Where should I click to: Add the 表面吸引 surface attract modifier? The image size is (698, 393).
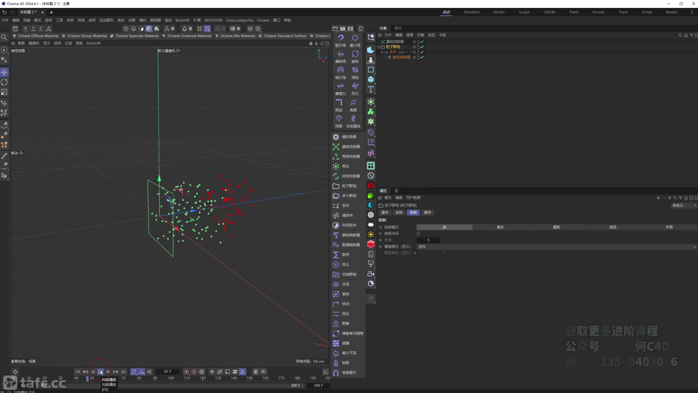[348, 373]
